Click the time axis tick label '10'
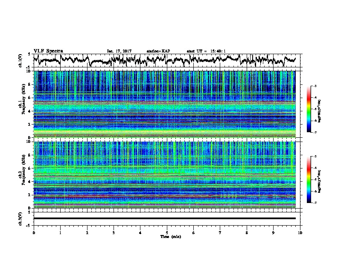This screenshot has width=338, height=261. 300,233
